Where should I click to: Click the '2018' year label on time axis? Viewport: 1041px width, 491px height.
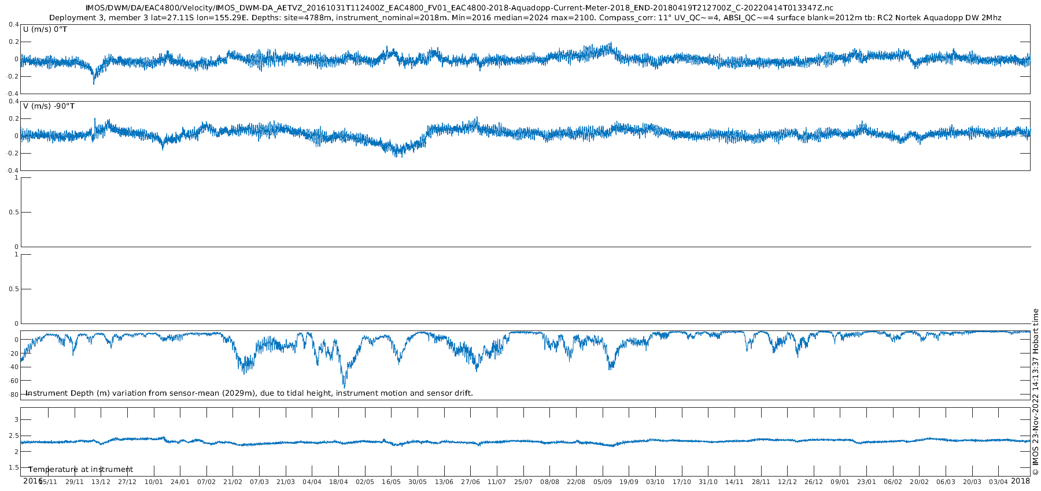click(x=1020, y=481)
